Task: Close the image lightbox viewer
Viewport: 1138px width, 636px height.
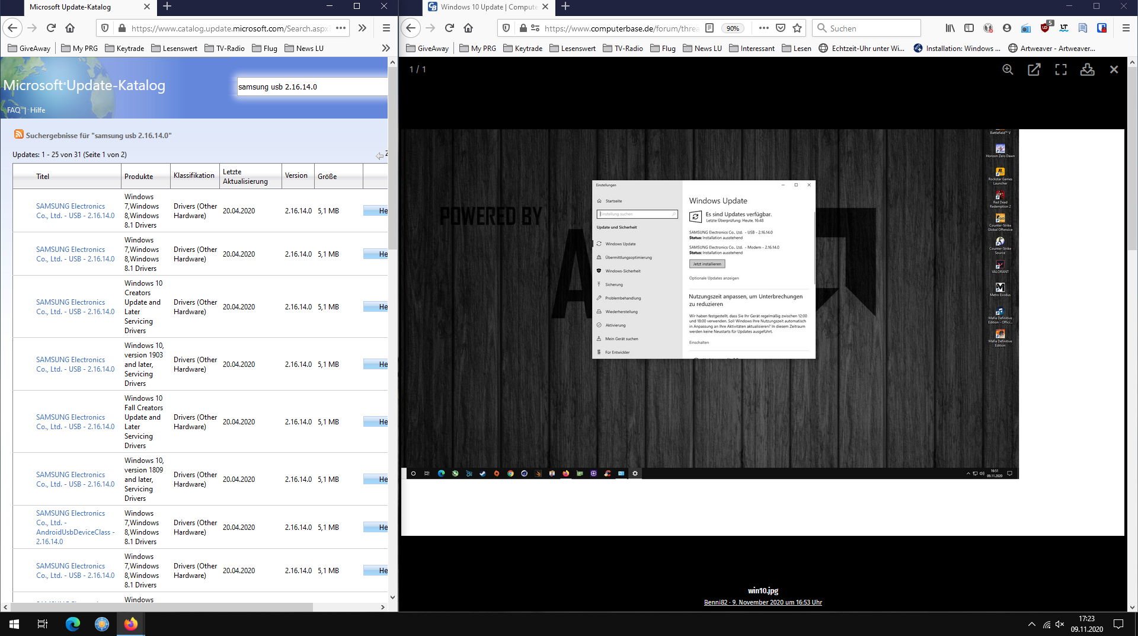Action: click(x=1114, y=69)
